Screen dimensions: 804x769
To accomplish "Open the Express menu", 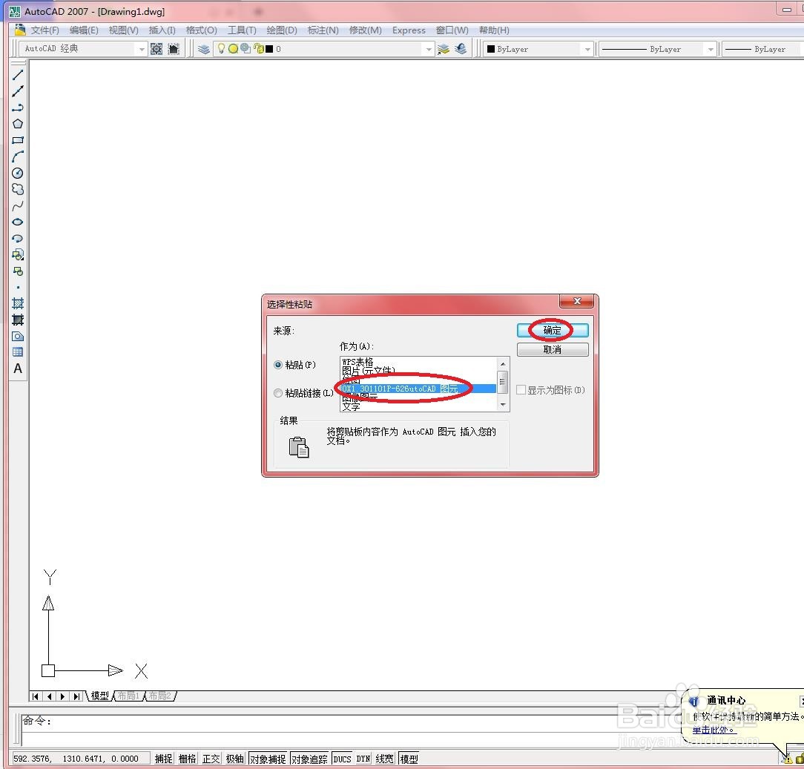I will coord(409,30).
